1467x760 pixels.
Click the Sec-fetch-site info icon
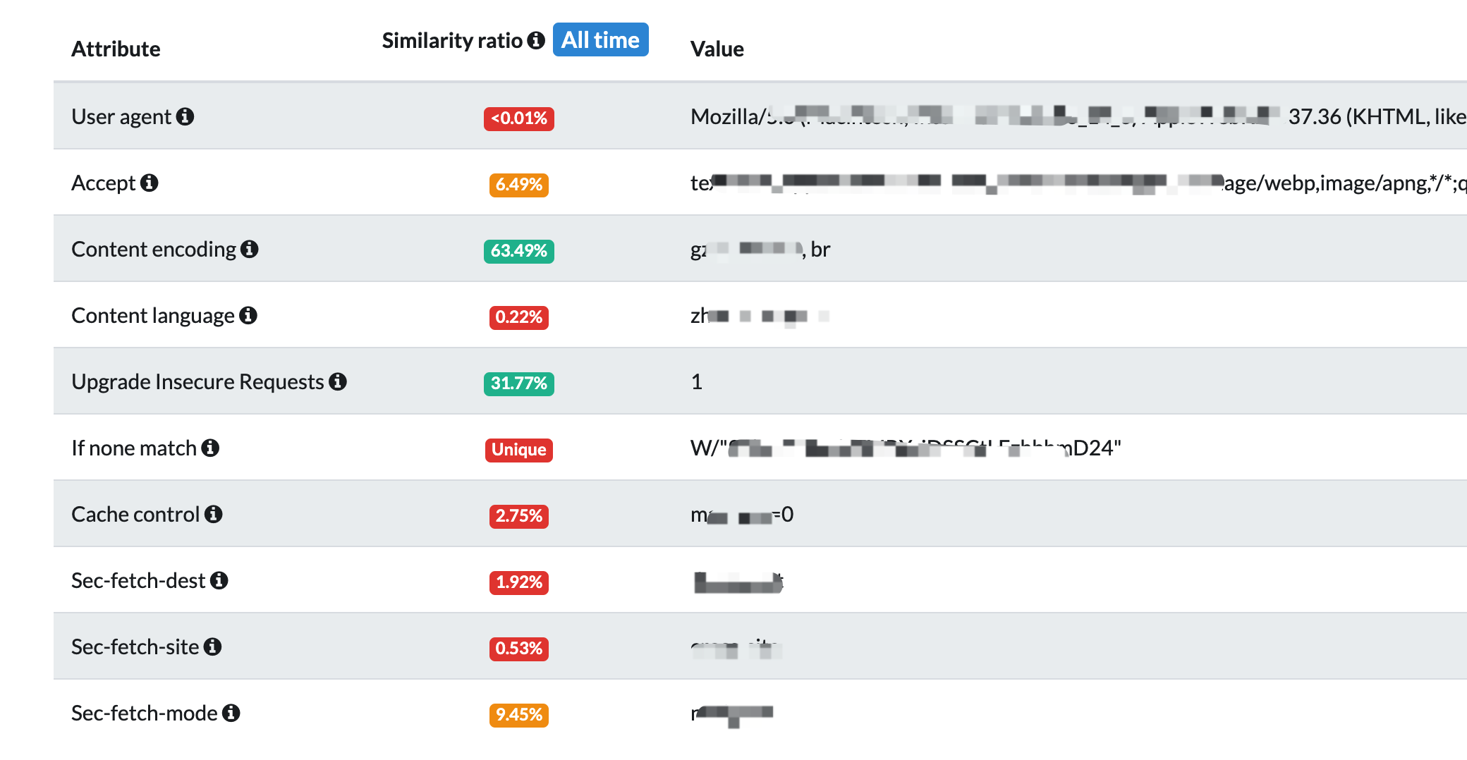coord(213,646)
